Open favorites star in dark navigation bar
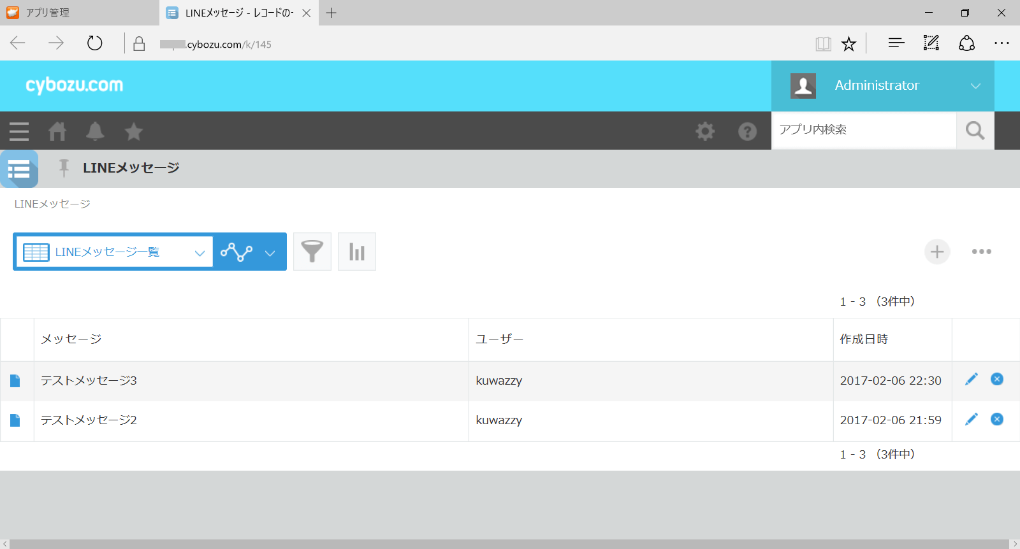Screen dimensions: 1020x549 click(x=134, y=131)
